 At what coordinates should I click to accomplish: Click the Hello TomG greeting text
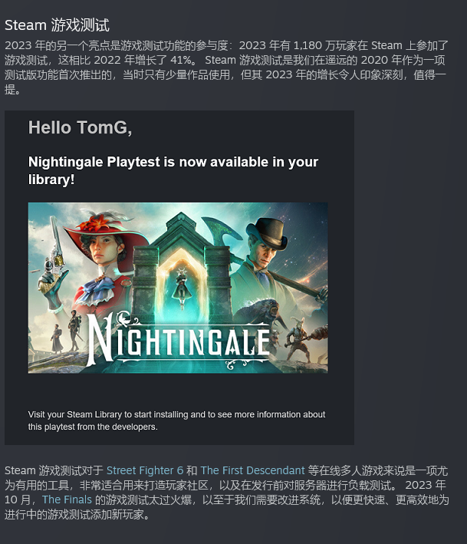point(80,127)
